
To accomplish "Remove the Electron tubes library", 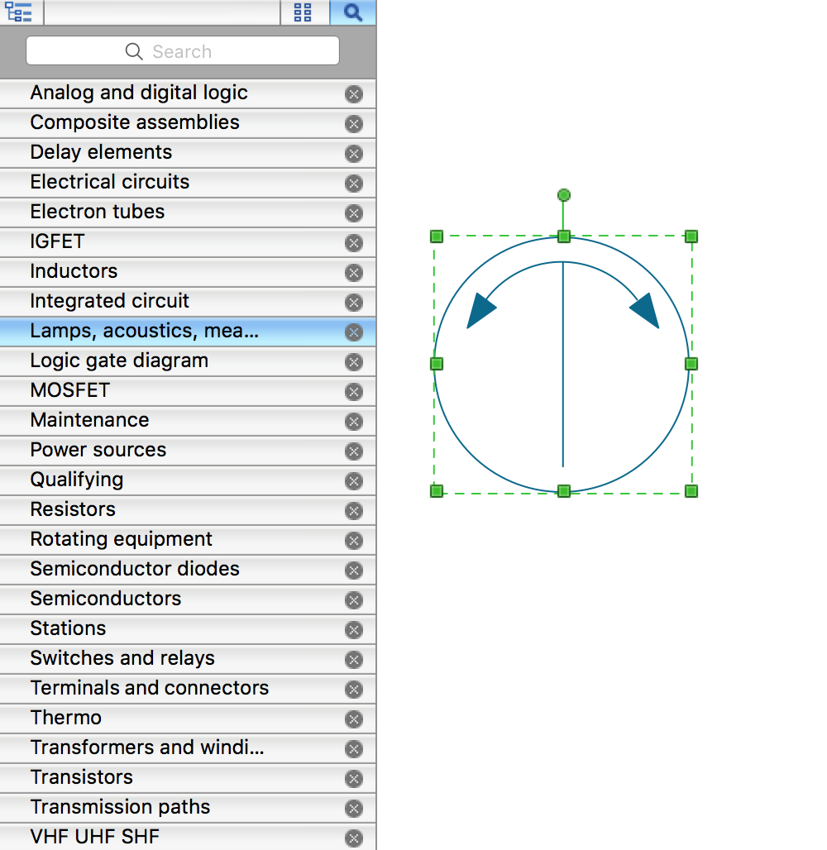I will pos(354,213).
